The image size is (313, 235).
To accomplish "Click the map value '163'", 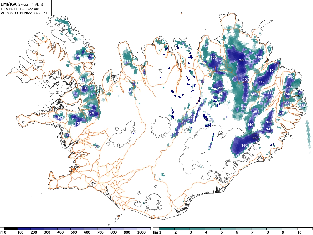I will (269, 122).
